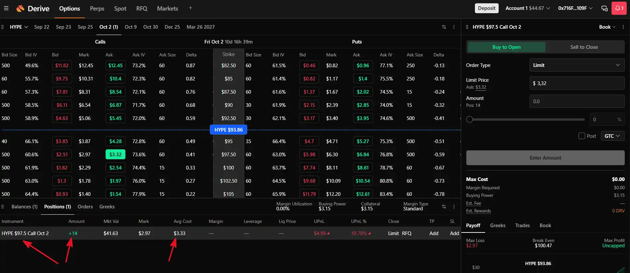Click the triangle icon beside UPnL 10.70%

(369, 233)
